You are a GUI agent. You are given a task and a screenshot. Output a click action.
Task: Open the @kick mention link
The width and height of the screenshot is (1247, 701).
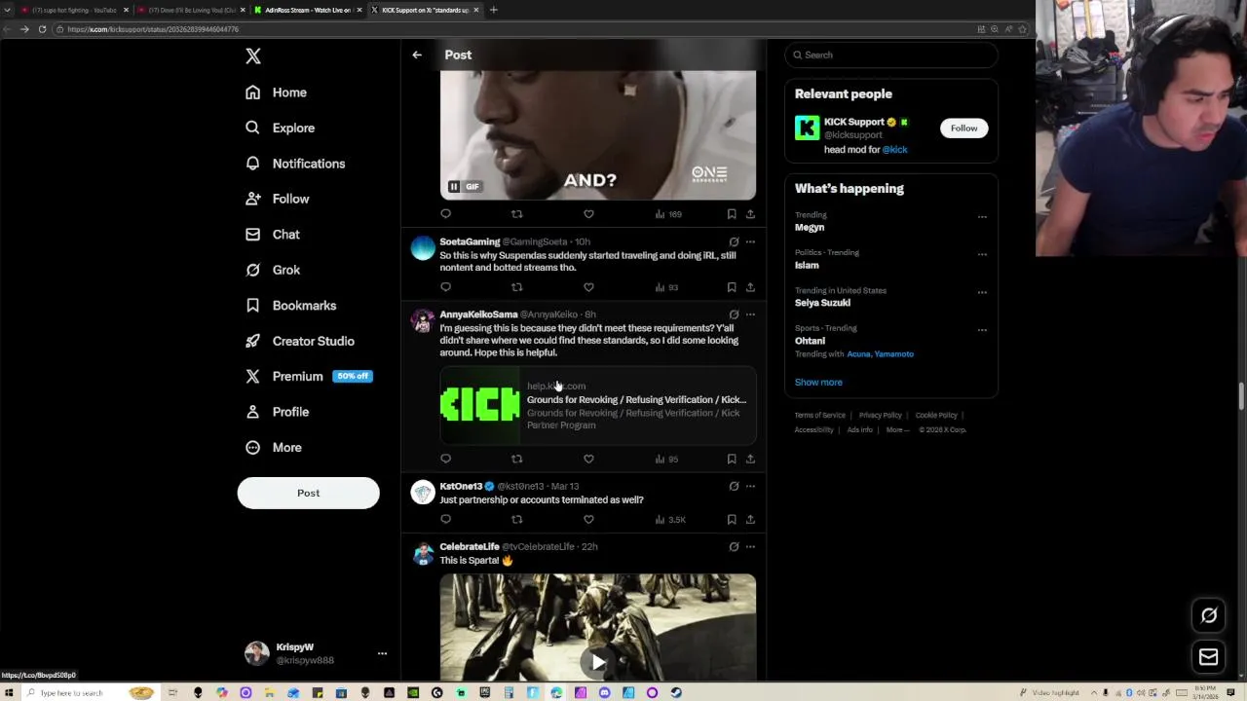(x=894, y=150)
